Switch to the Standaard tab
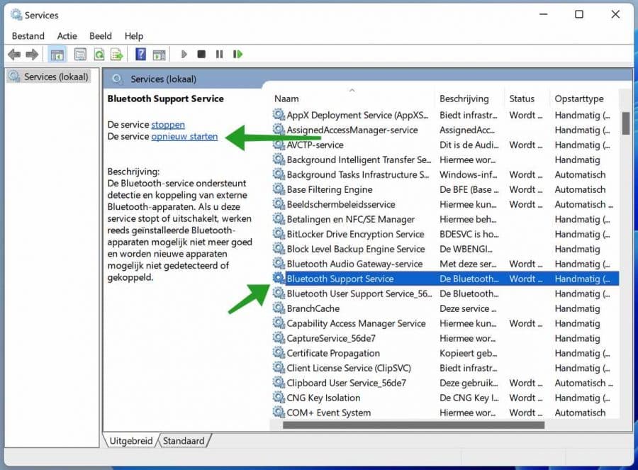Screen dimensions: 638x470 pyautogui.click(x=184, y=440)
